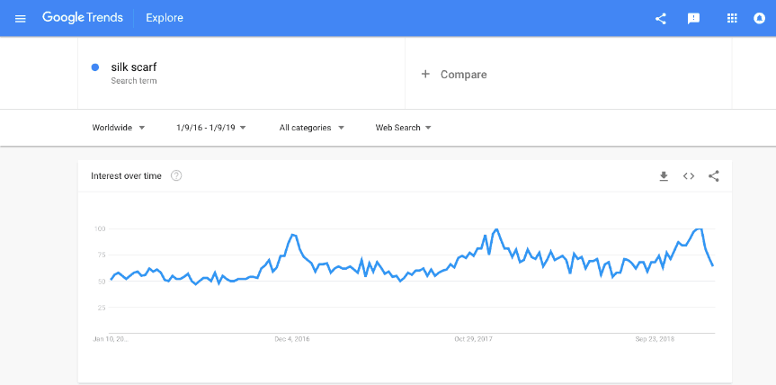The width and height of the screenshot is (776, 385).
Task: Open the Web Search type dropdown
Action: click(x=404, y=128)
